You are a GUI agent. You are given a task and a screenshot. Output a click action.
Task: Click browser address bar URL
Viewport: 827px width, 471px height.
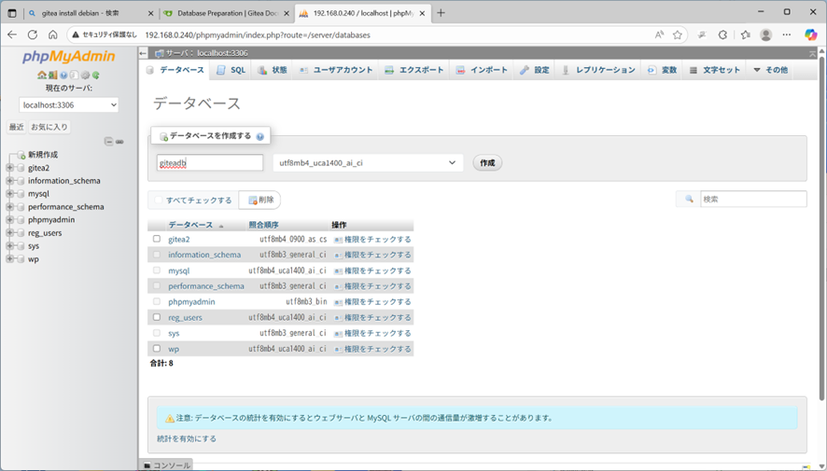[x=258, y=35]
